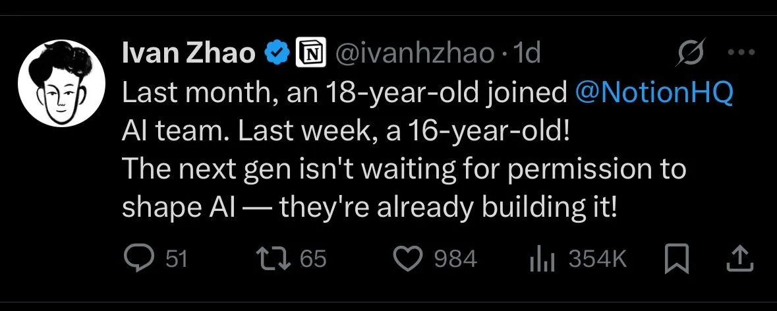Click the like count 984
777x311 pixels.
point(455,259)
